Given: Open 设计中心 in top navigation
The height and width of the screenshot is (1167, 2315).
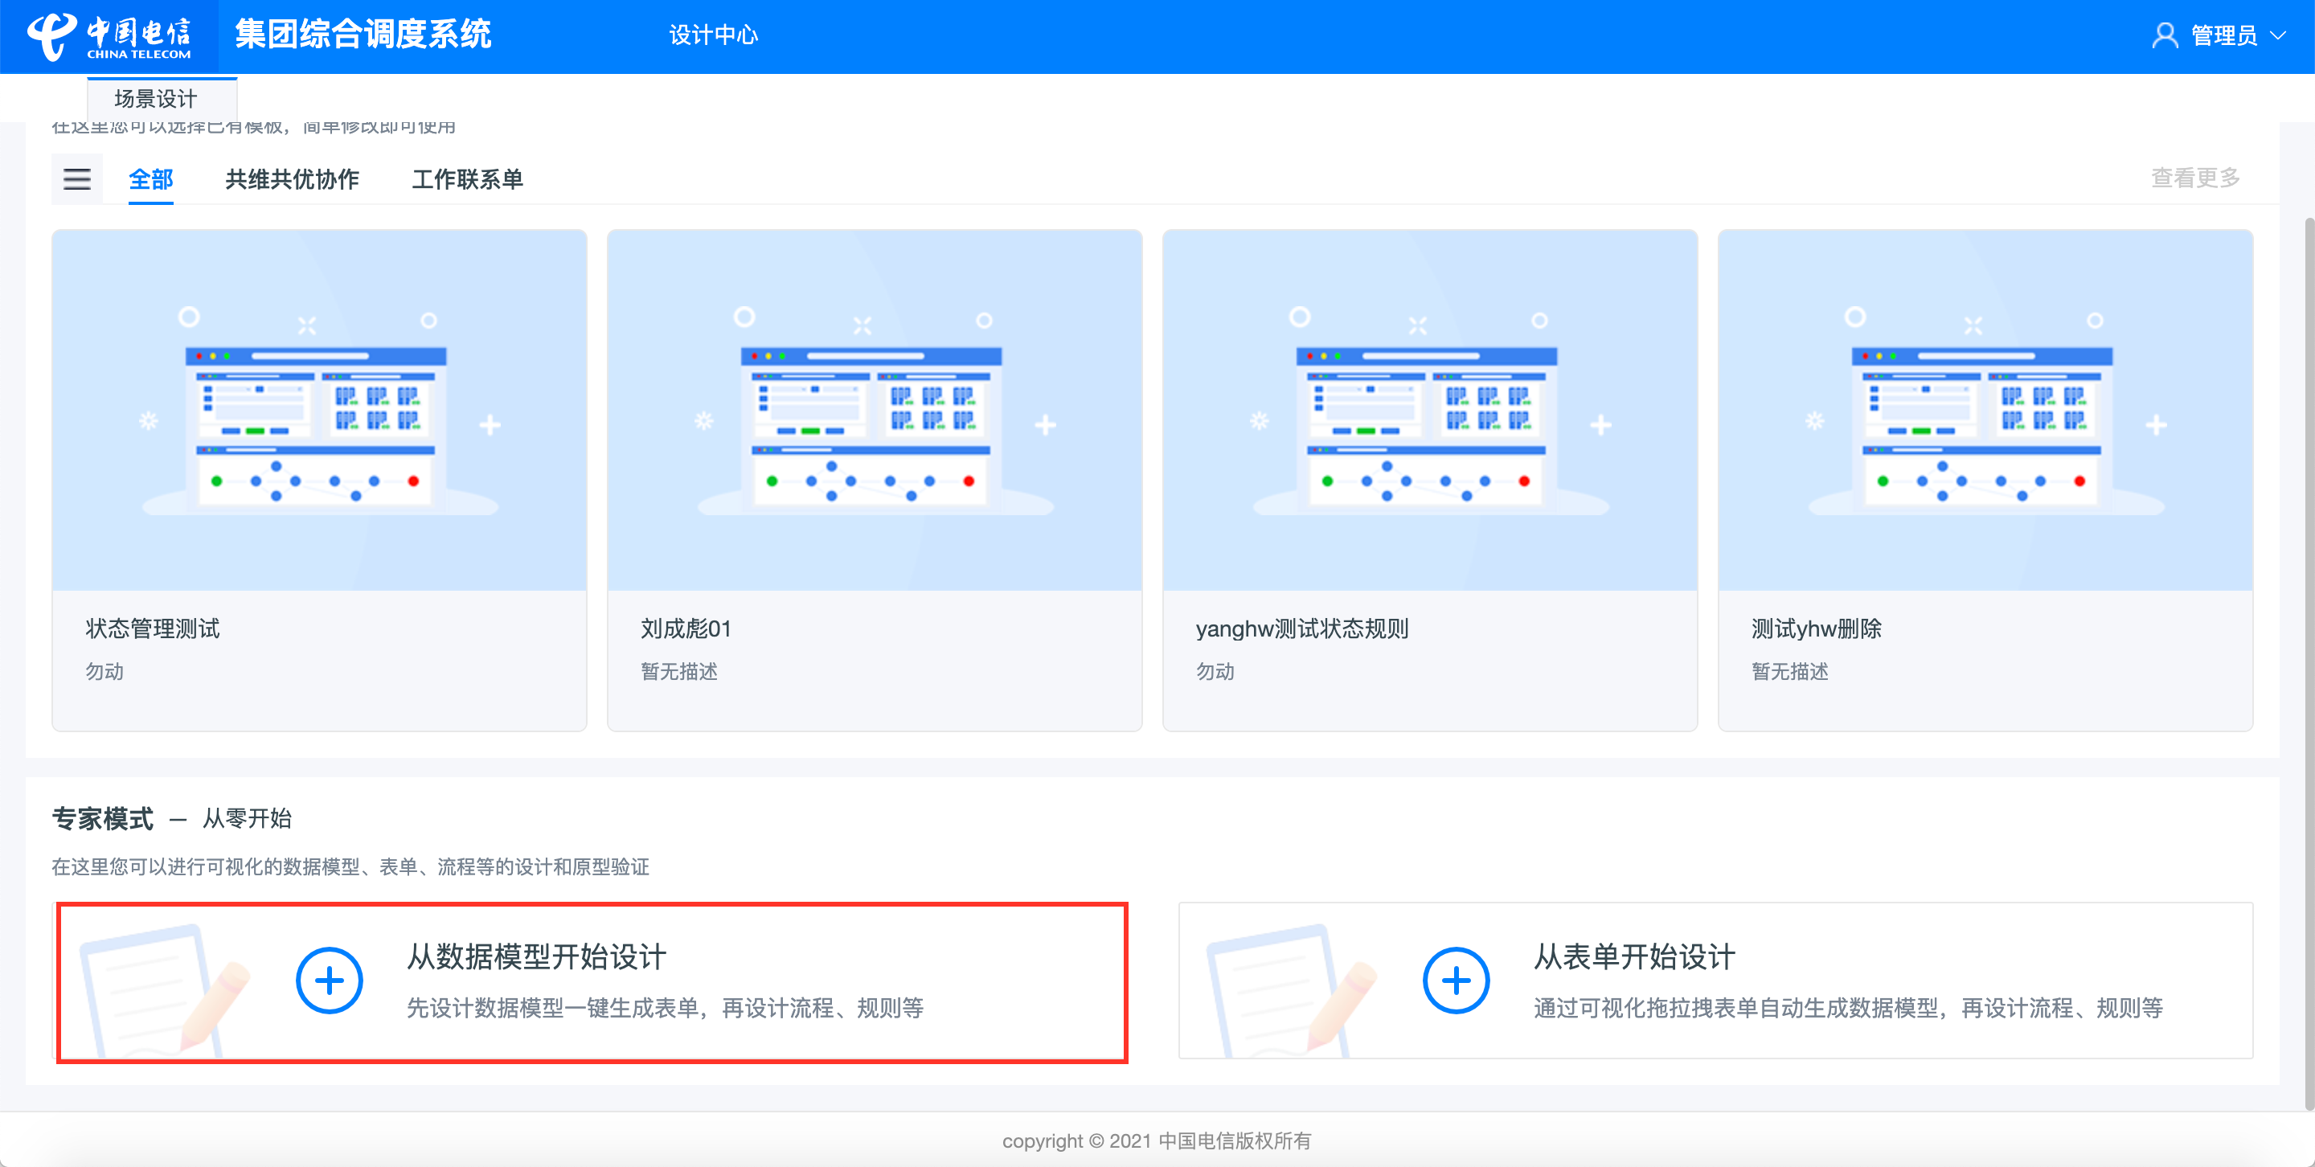Looking at the screenshot, I should (x=713, y=35).
